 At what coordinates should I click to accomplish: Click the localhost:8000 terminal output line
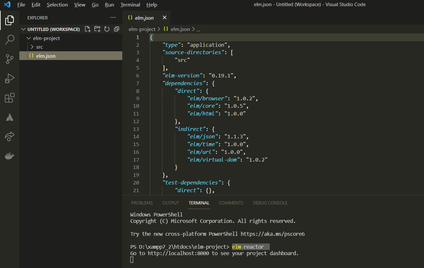[214, 253]
